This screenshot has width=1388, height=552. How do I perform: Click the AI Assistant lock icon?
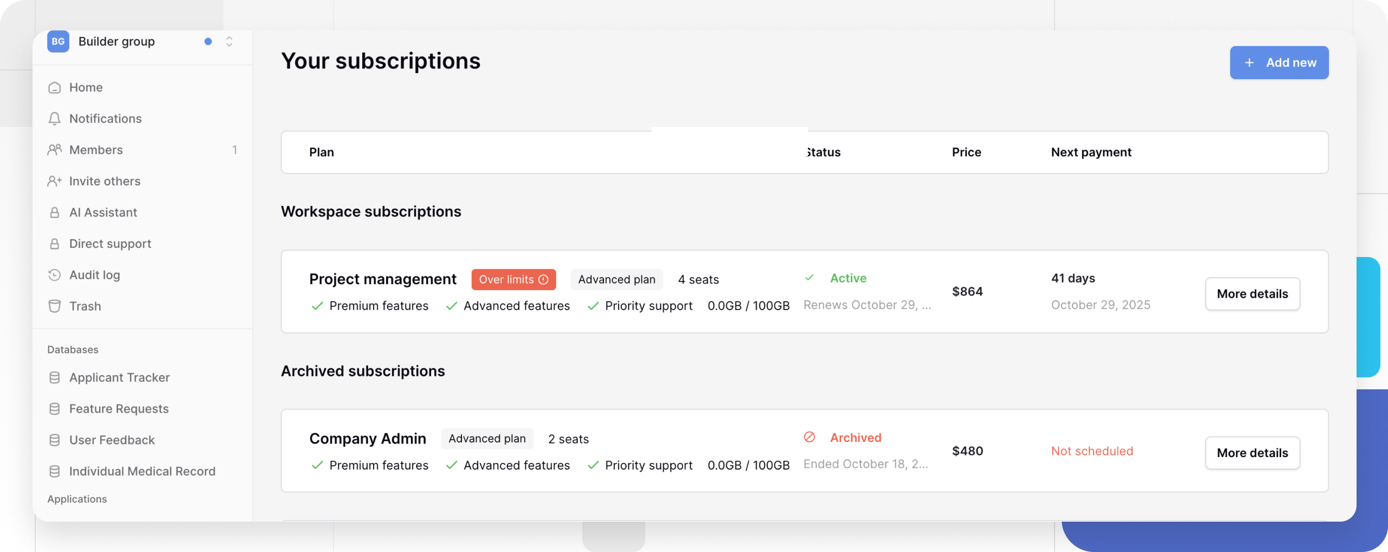tap(54, 213)
